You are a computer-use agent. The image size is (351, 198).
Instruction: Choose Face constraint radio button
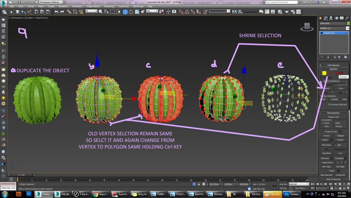(x=322, y=126)
